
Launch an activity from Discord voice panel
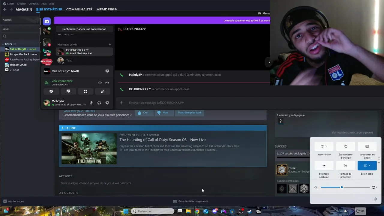85,91
